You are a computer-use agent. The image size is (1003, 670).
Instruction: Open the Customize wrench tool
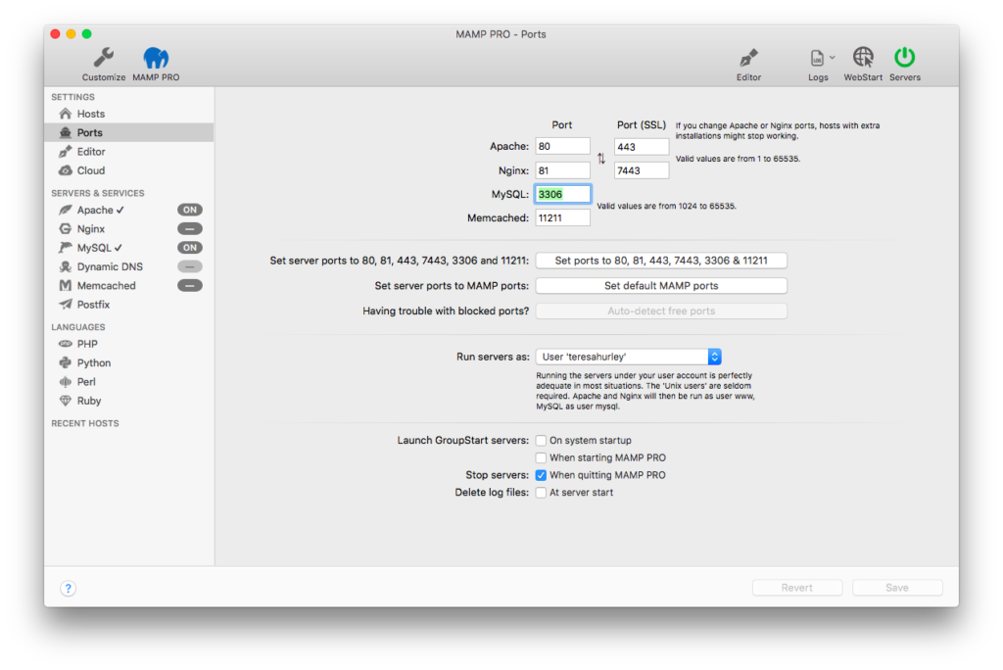click(104, 58)
